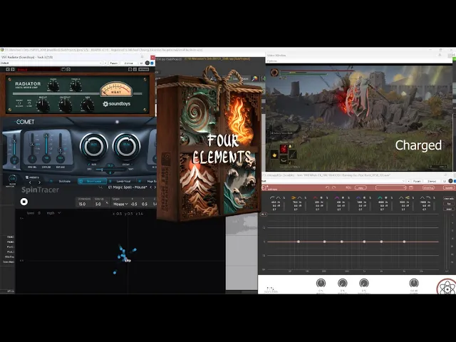This screenshot has height=342, width=456.
Task: Click the copy button in EQ header
Action: coord(361,188)
